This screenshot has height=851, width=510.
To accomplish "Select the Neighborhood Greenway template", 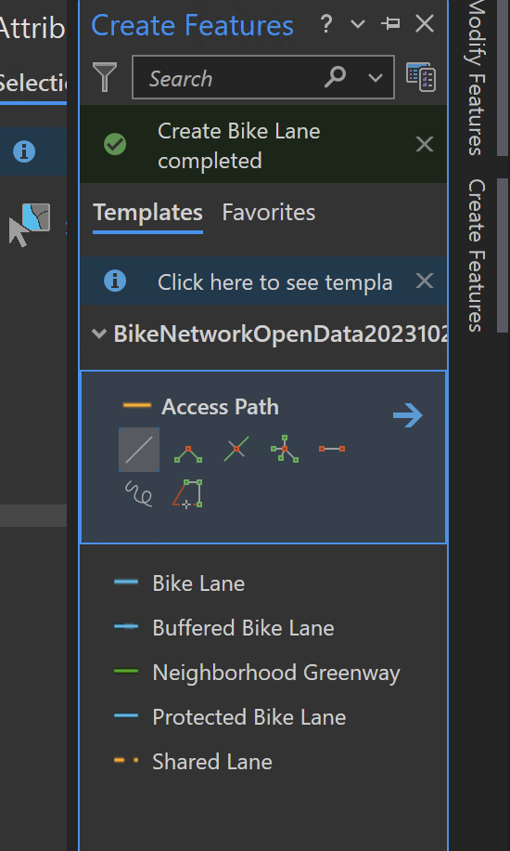I will pyautogui.click(x=257, y=673).
